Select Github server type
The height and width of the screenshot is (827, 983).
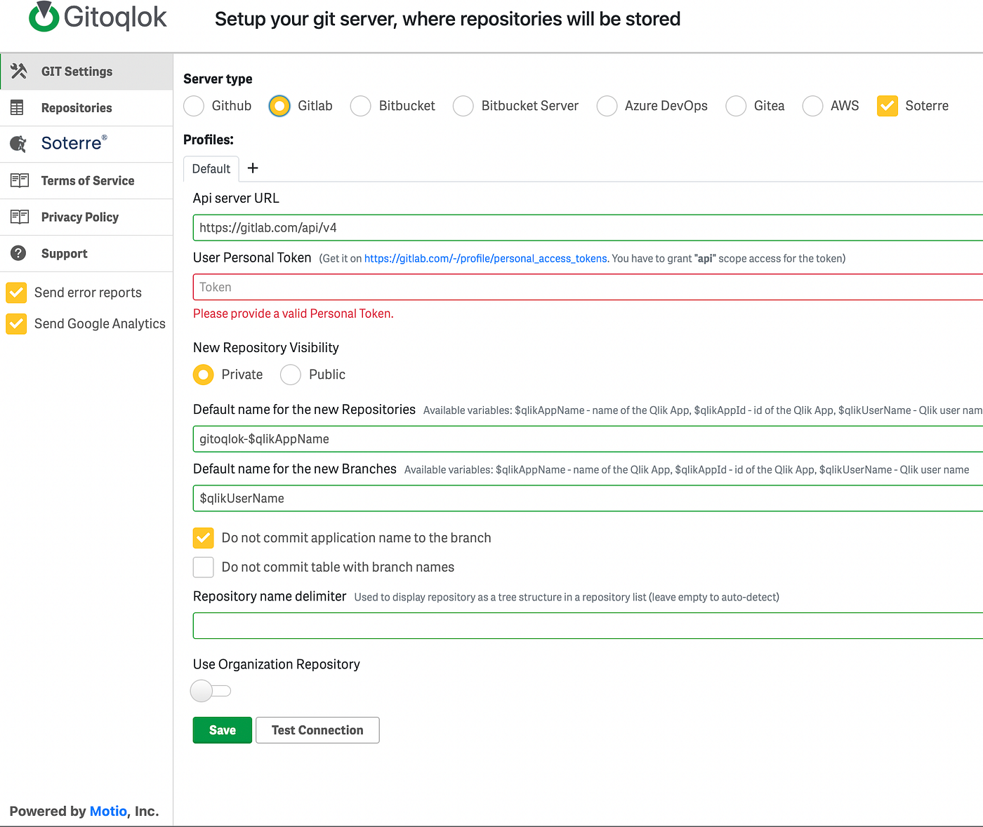pyautogui.click(x=194, y=106)
